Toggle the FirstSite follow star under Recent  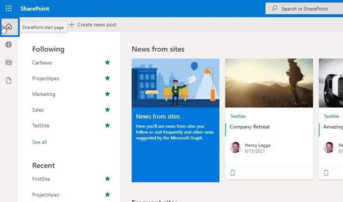click(108, 179)
